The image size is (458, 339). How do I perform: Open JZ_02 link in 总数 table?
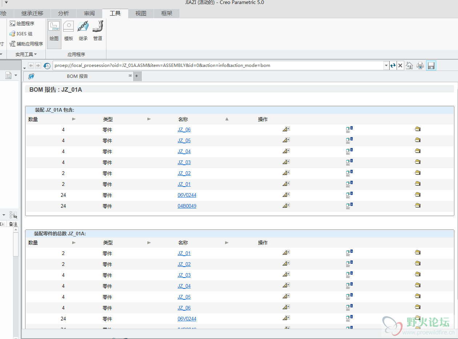pyautogui.click(x=184, y=264)
